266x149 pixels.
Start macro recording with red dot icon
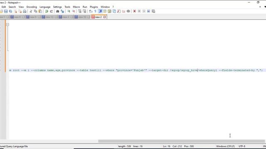point(134,11)
